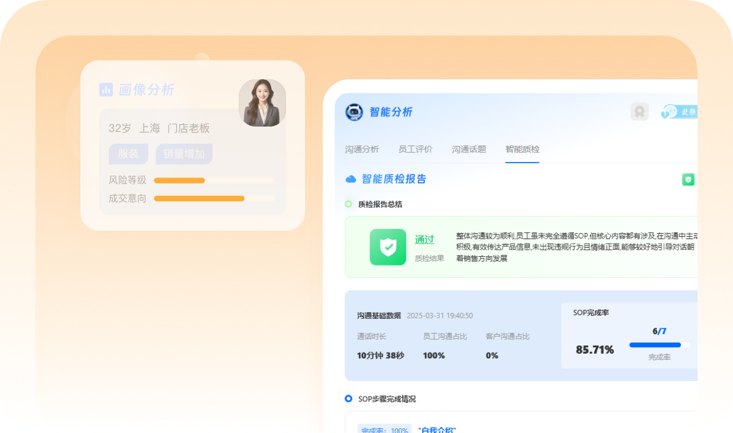Click the blue circle bullet beside SOP步骤完成情况

349,399
